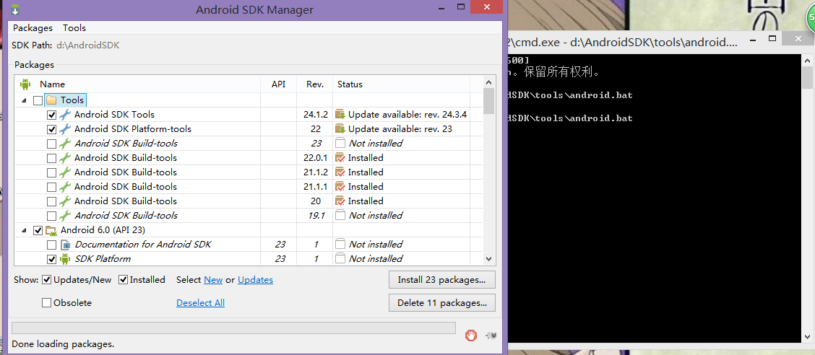Click "Done loading packages." status text
The height and width of the screenshot is (355, 815).
63,343
